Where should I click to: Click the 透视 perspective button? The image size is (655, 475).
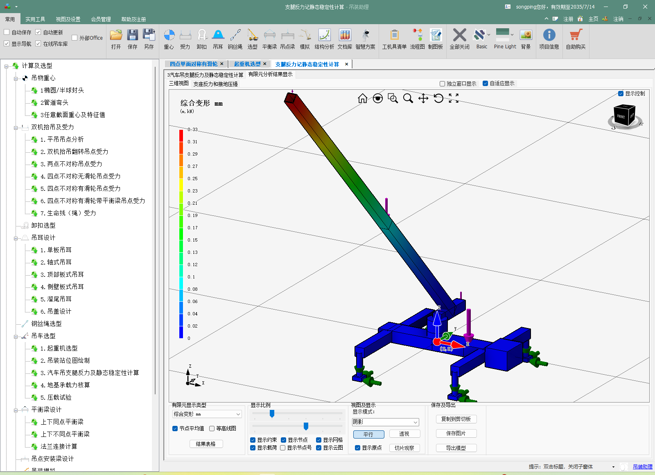pos(404,434)
